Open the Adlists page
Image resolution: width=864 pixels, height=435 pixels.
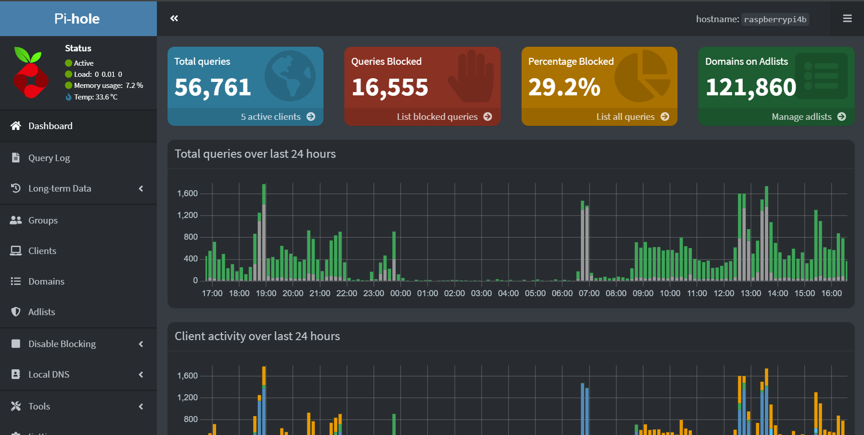pos(78,312)
